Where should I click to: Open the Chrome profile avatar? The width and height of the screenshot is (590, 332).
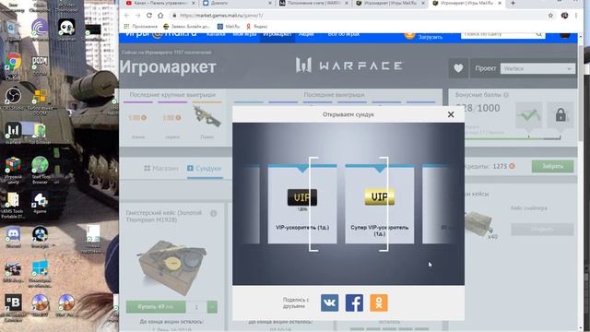564,16
